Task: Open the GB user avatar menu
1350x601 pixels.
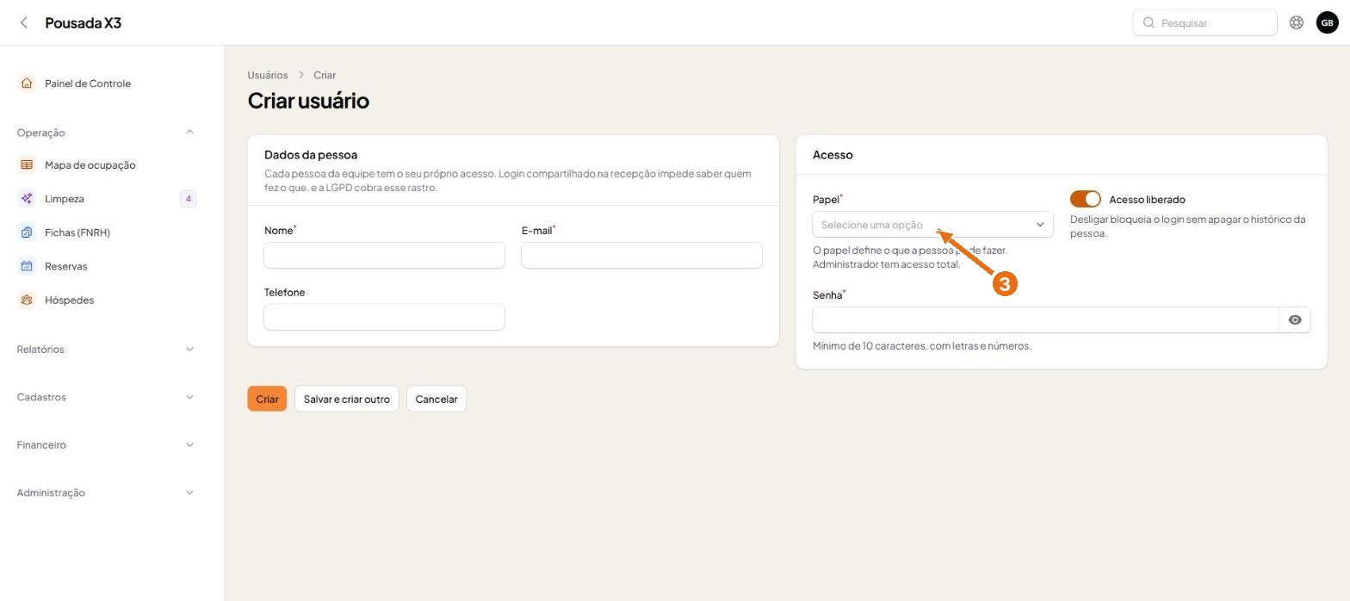Action: point(1327,22)
